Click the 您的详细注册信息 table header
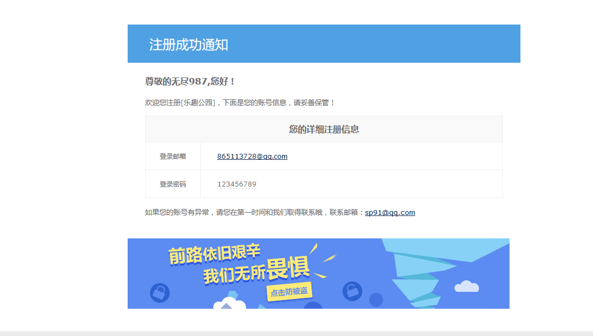Viewport: 593px width, 336px height. (x=324, y=129)
